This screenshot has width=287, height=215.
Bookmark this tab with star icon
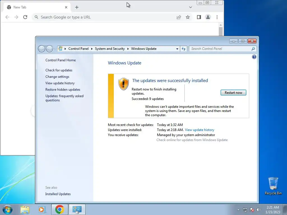(x=188, y=17)
